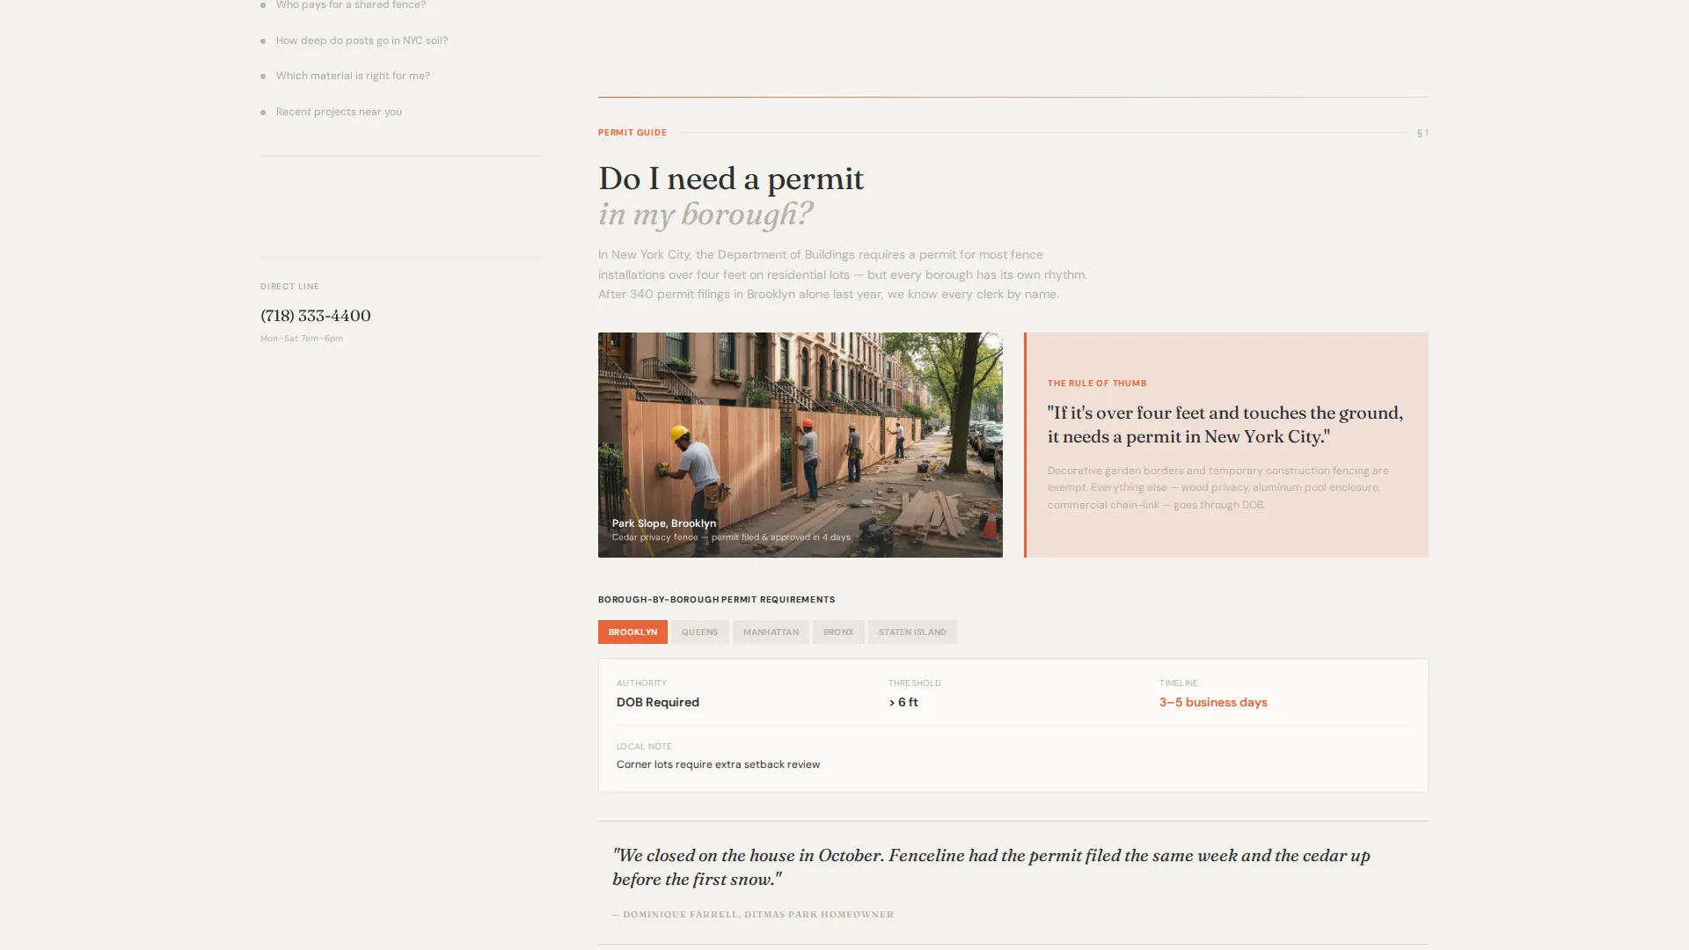
Task: Click the Park Slope fence installation photo
Action: [x=800, y=444]
